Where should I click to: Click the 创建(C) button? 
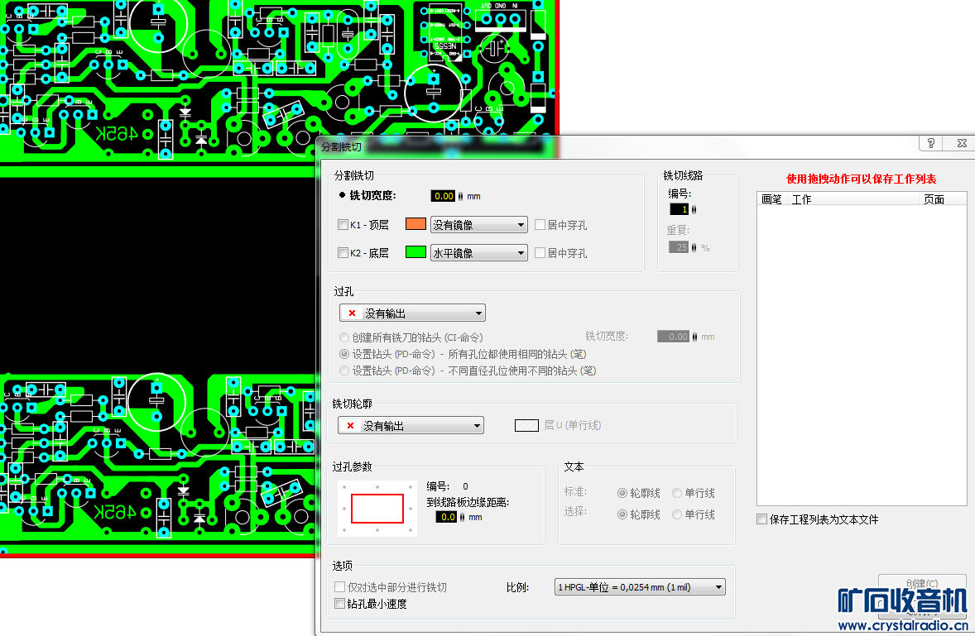pyautogui.click(x=922, y=584)
